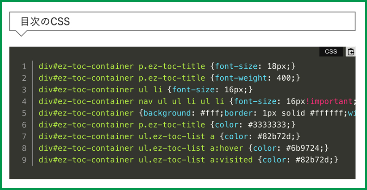This screenshot has height=190, width=367.
Task: Click the 目次のCSS heading box
Action: [x=182, y=21]
